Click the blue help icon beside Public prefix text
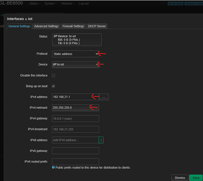This screenshot has width=203, height=181. click(53, 167)
